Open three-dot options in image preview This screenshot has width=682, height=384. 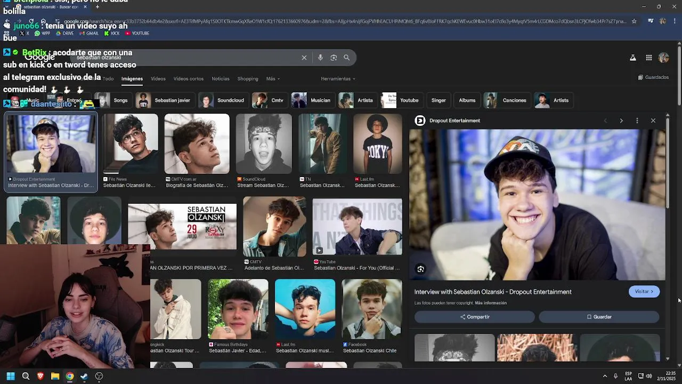637,121
